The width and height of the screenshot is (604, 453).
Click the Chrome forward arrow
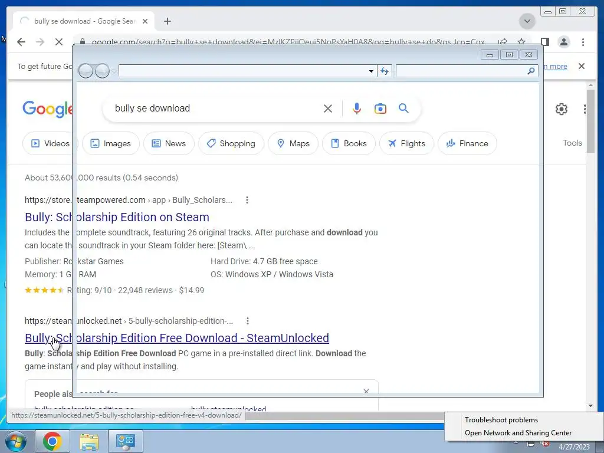[40, 42]
